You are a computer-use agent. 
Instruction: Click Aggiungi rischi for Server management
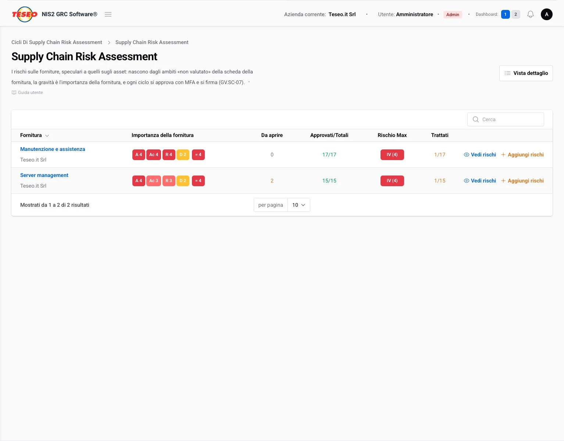click(522, 181)
